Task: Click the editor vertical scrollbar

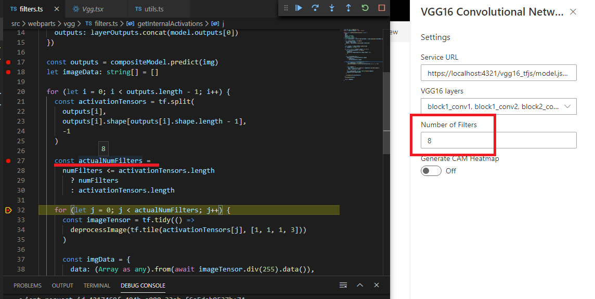Action: pos(386,113)
